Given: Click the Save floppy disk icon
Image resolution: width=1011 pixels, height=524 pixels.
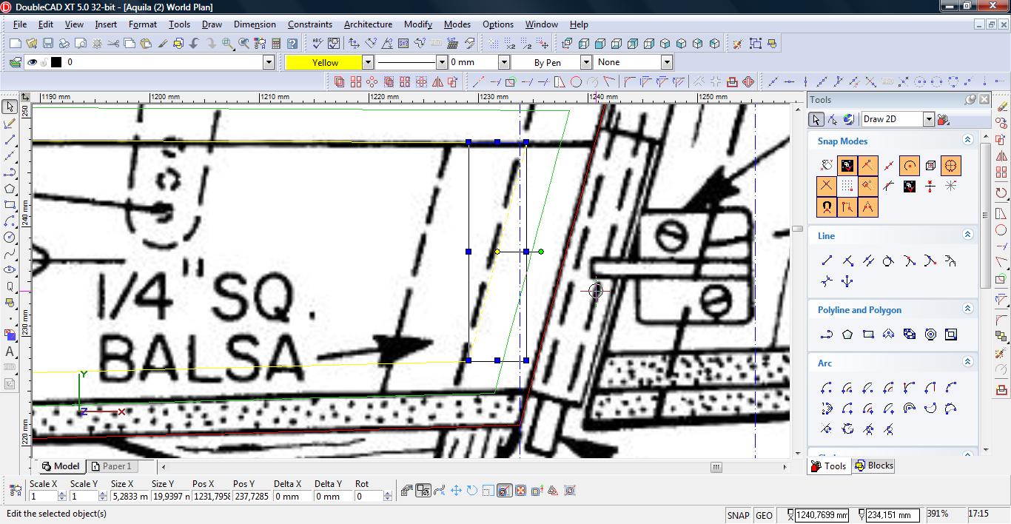Looking at the screenshot, I should click(x=47, y=44).
